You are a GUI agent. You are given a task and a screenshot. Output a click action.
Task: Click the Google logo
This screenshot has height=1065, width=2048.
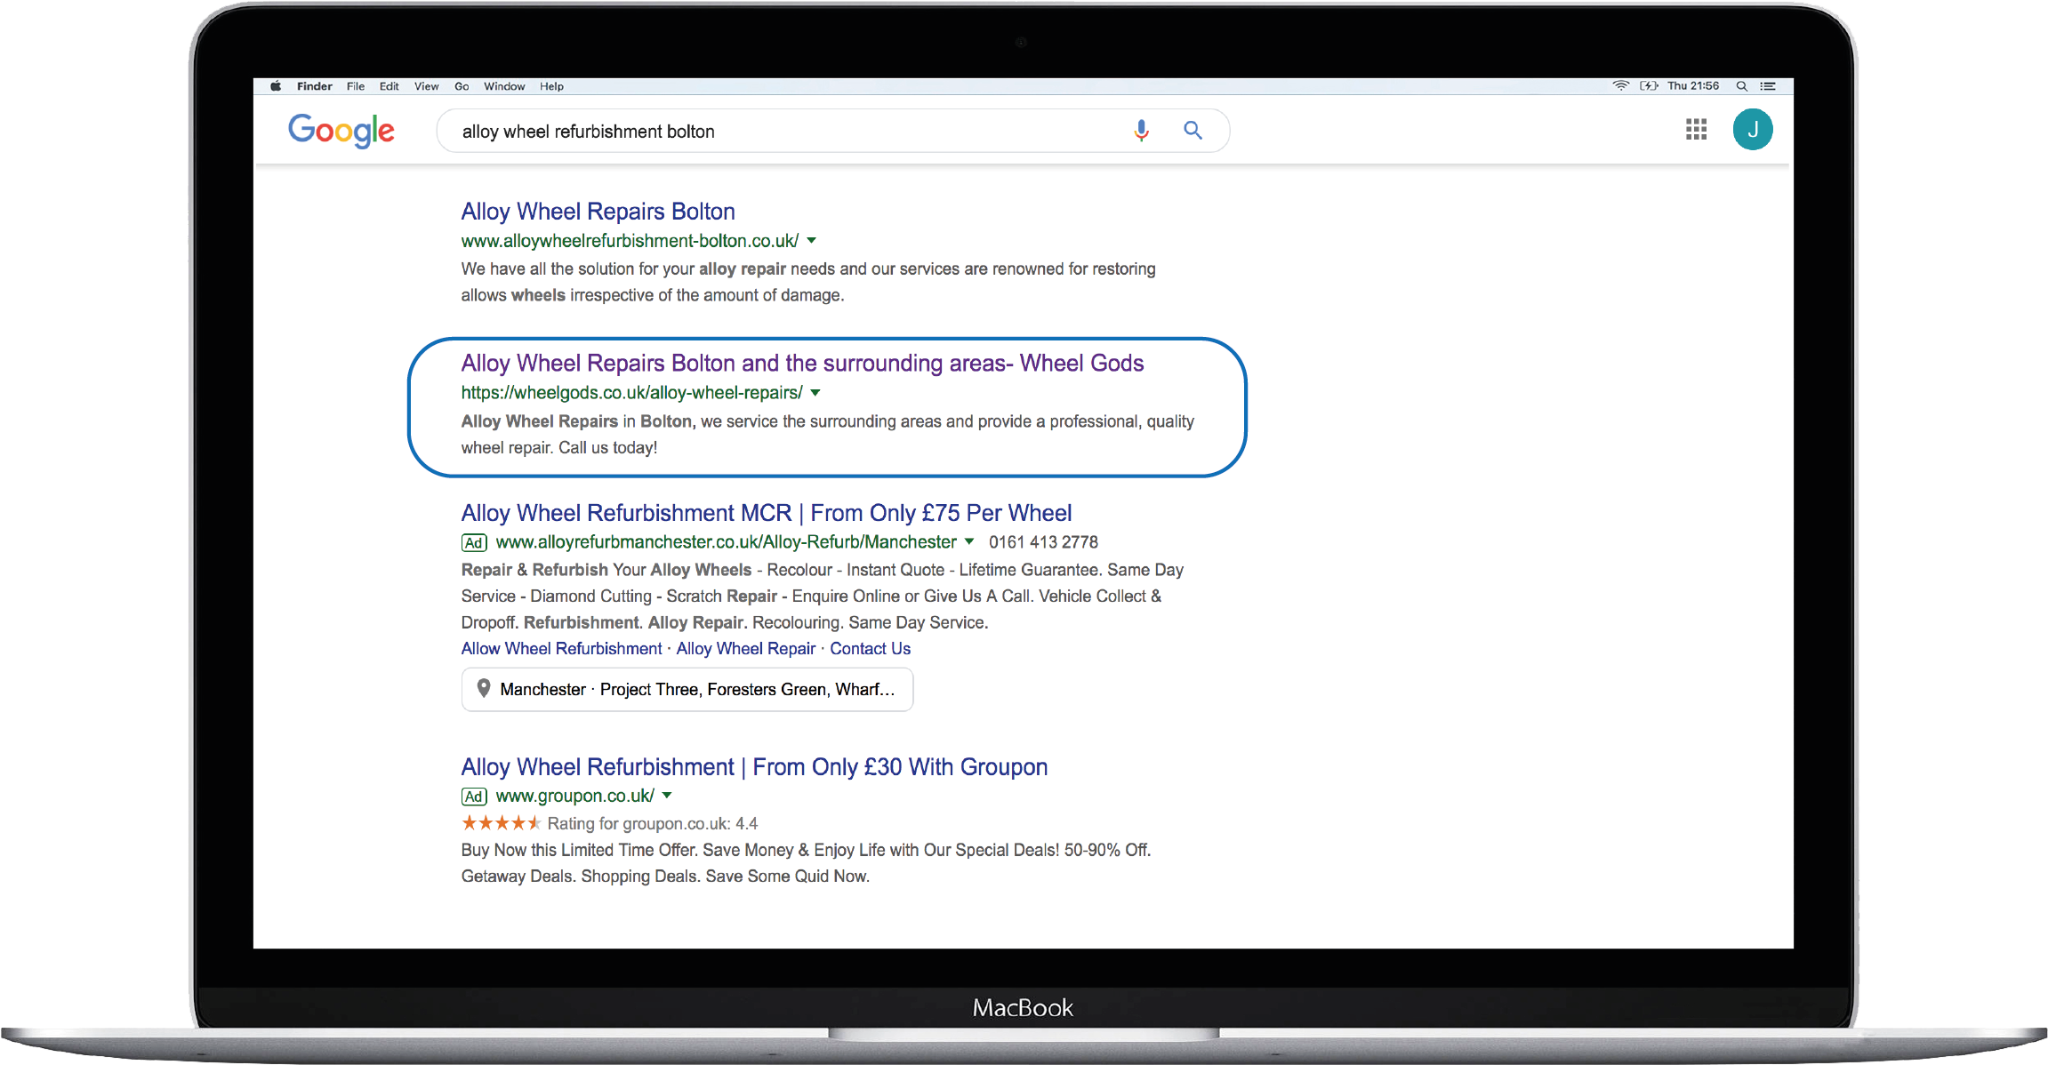click(x=341, y=131)
